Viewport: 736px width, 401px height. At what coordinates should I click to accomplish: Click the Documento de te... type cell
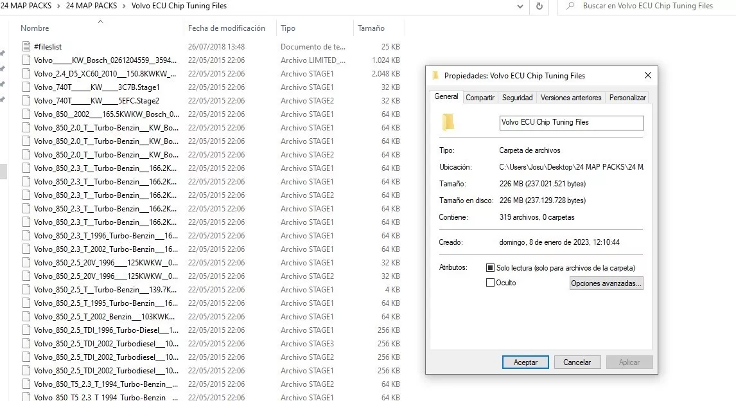point(313,47)
